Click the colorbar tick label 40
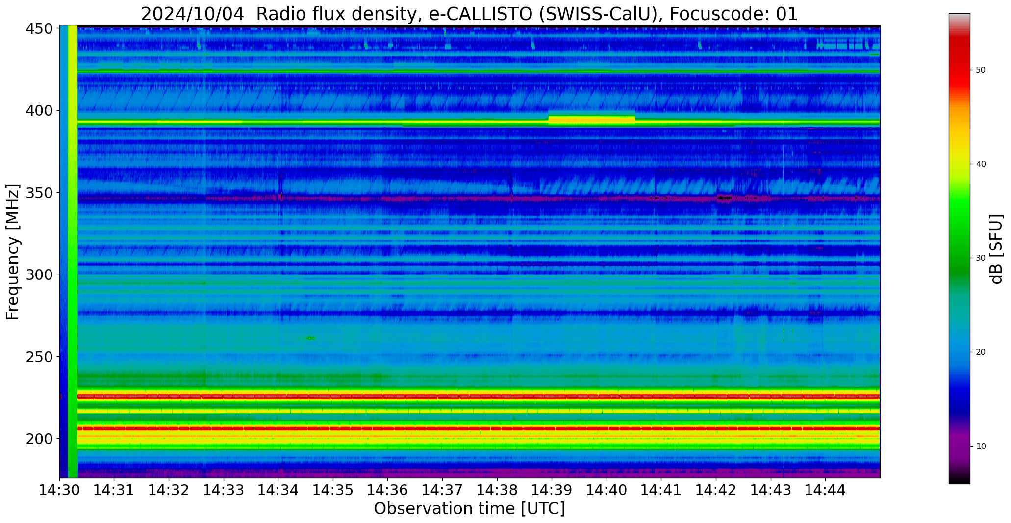 pyautogui.click(x=981, y=164)
